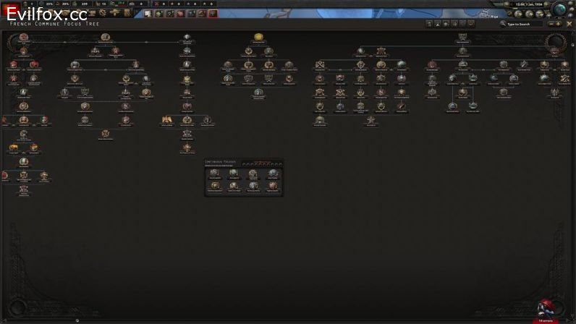
Task: Select the gold-highlighted focus at the tree top
Action: [x=258, y=36]
